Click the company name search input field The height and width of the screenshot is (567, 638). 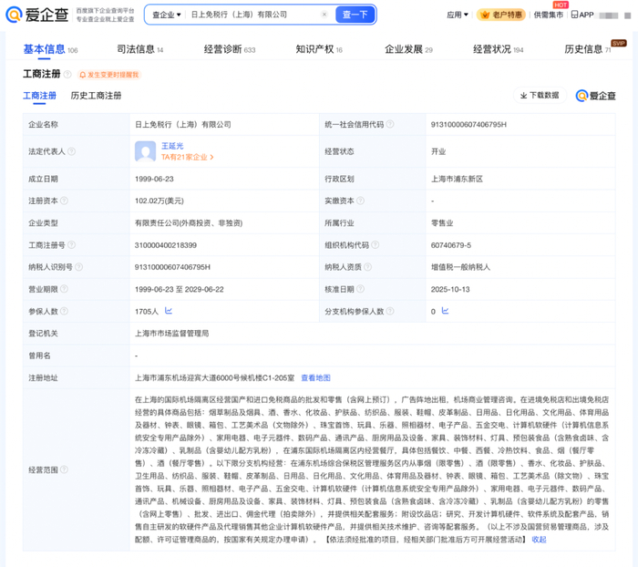[253, 15]
